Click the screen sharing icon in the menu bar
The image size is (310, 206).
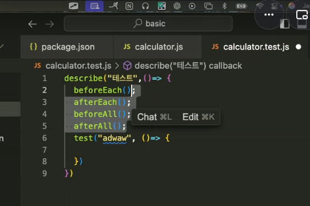(95, 6)
